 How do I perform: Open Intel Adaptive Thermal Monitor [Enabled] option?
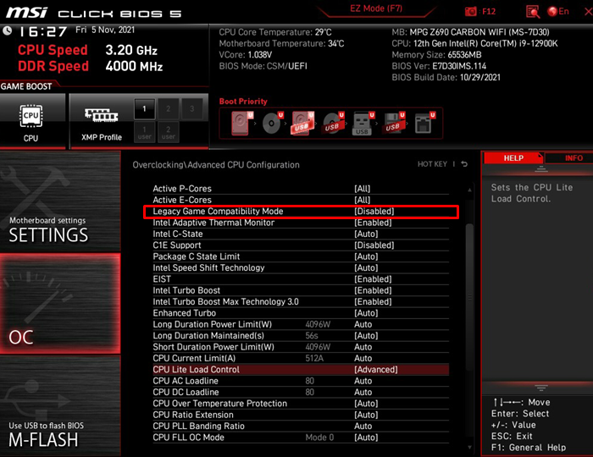pyautogui.click(x=373, y=223)
